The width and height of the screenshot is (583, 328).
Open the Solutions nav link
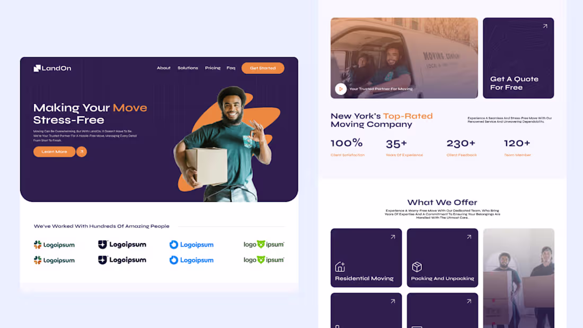(x=188, y=68)
